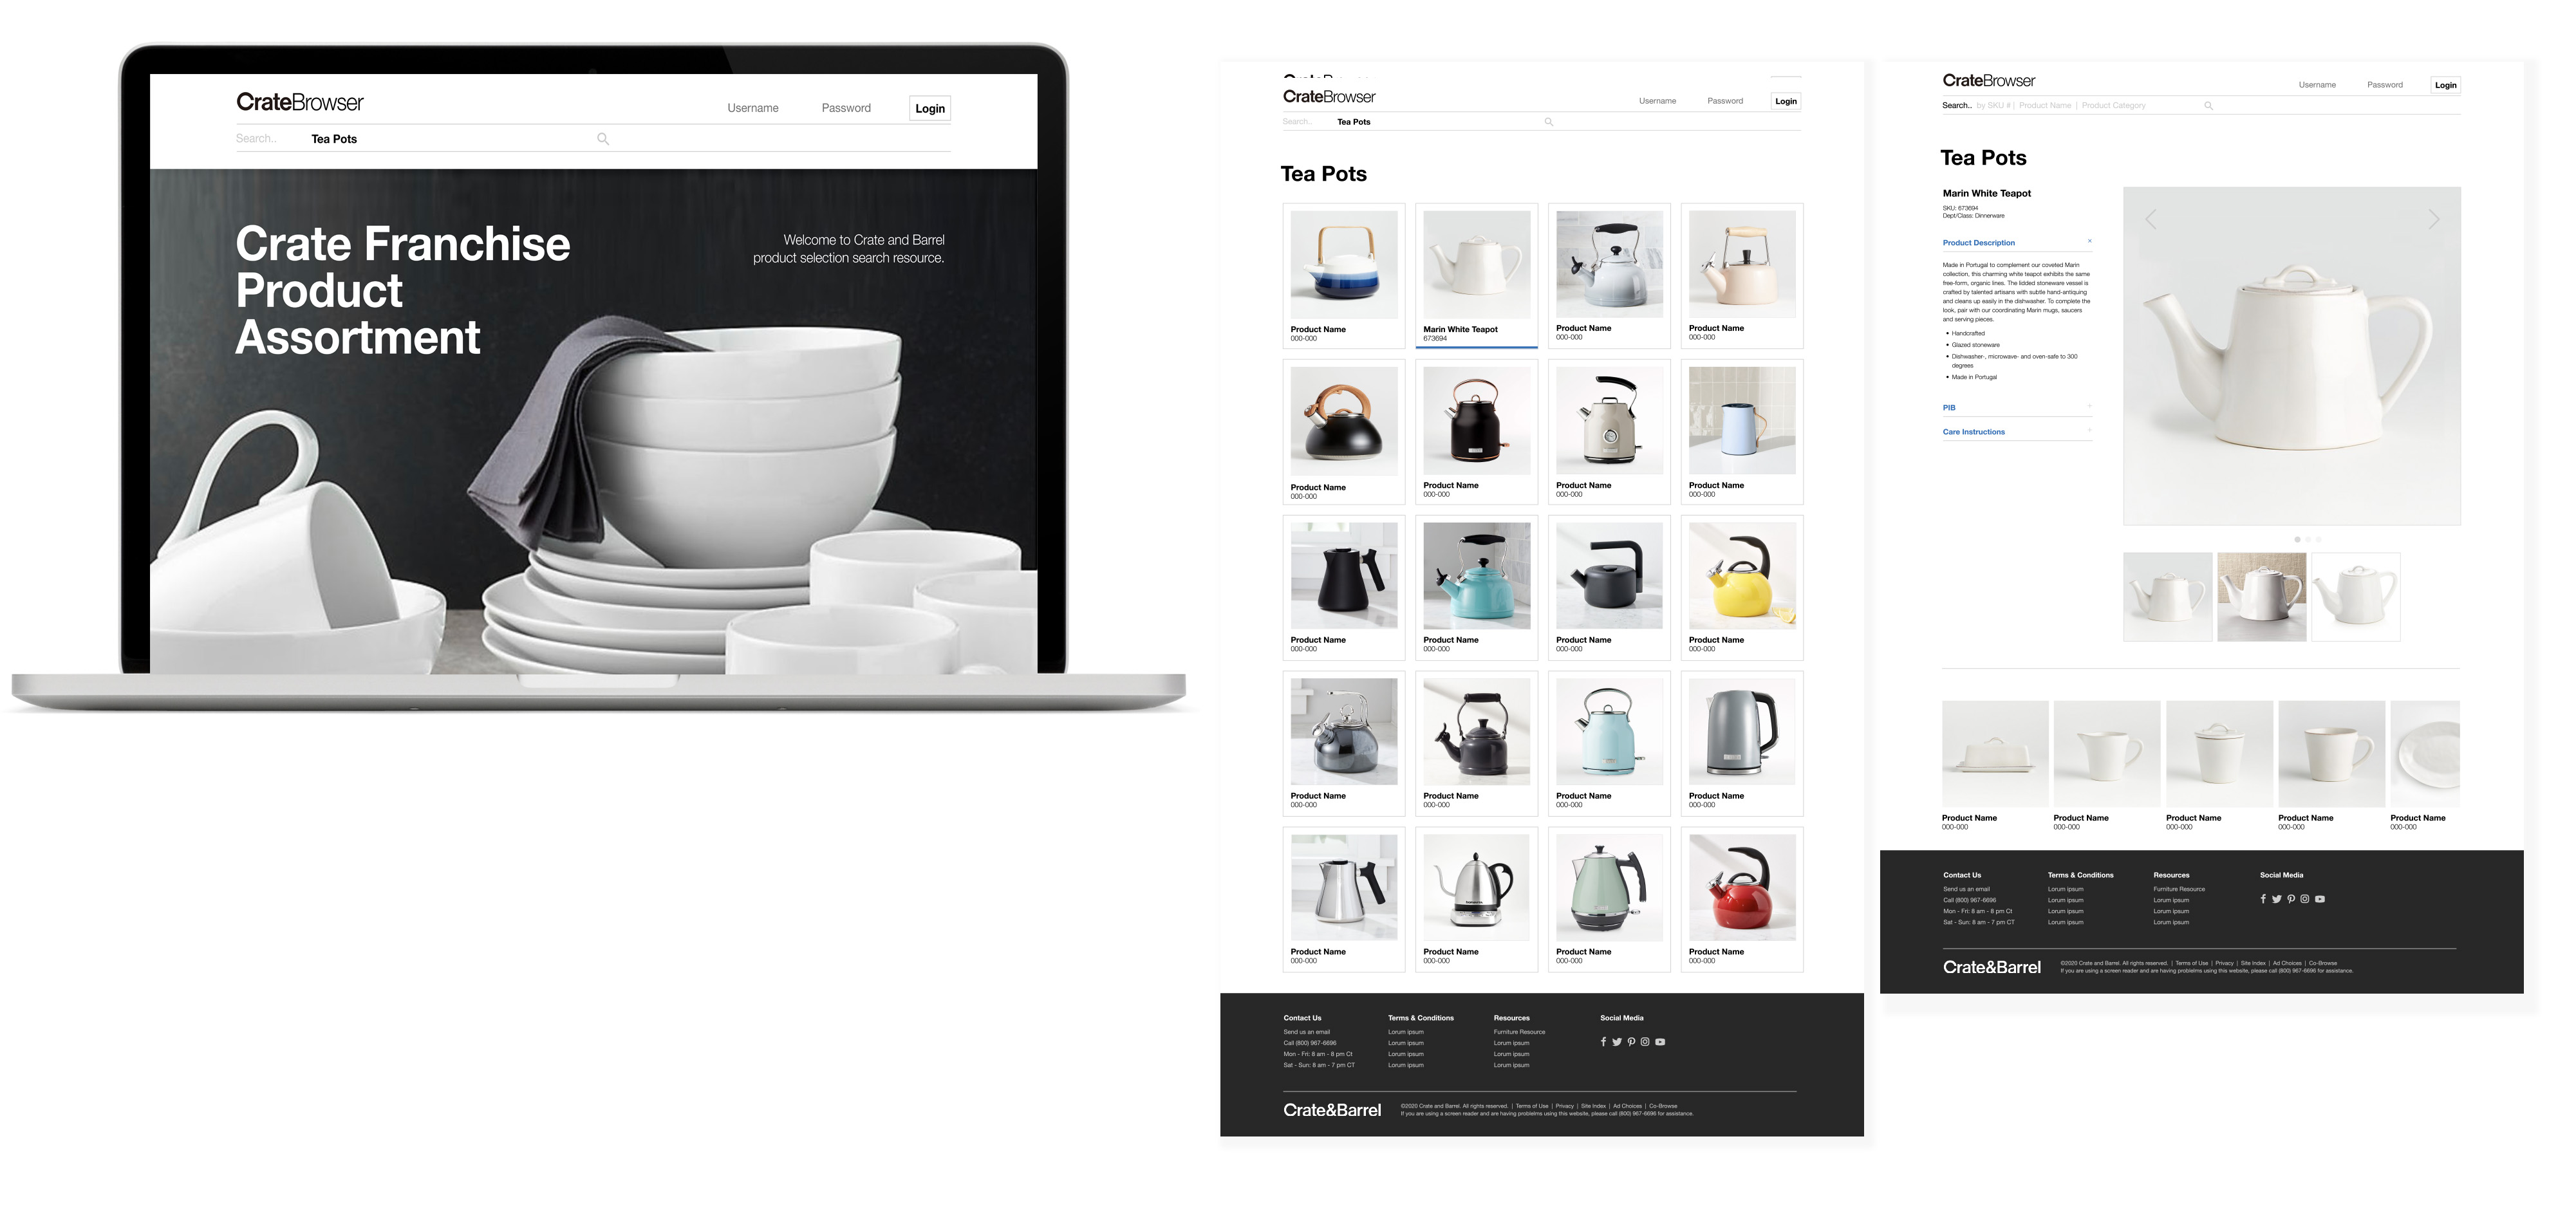Click the Instagram social media icon
This screenshot has width=2576, height=1206.
[x=1645, y=1042]
